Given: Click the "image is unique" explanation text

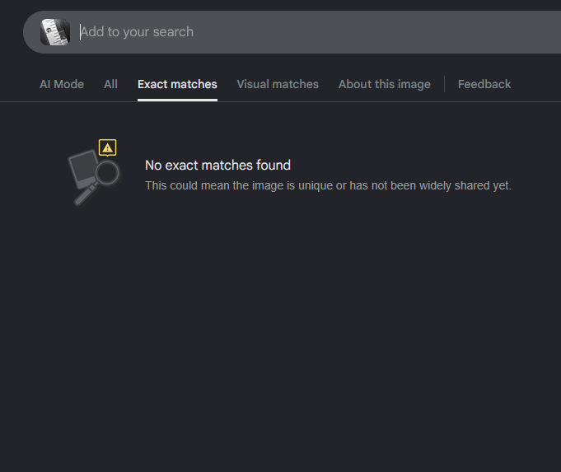Looking at the screenshot, I should click(328, 185).
